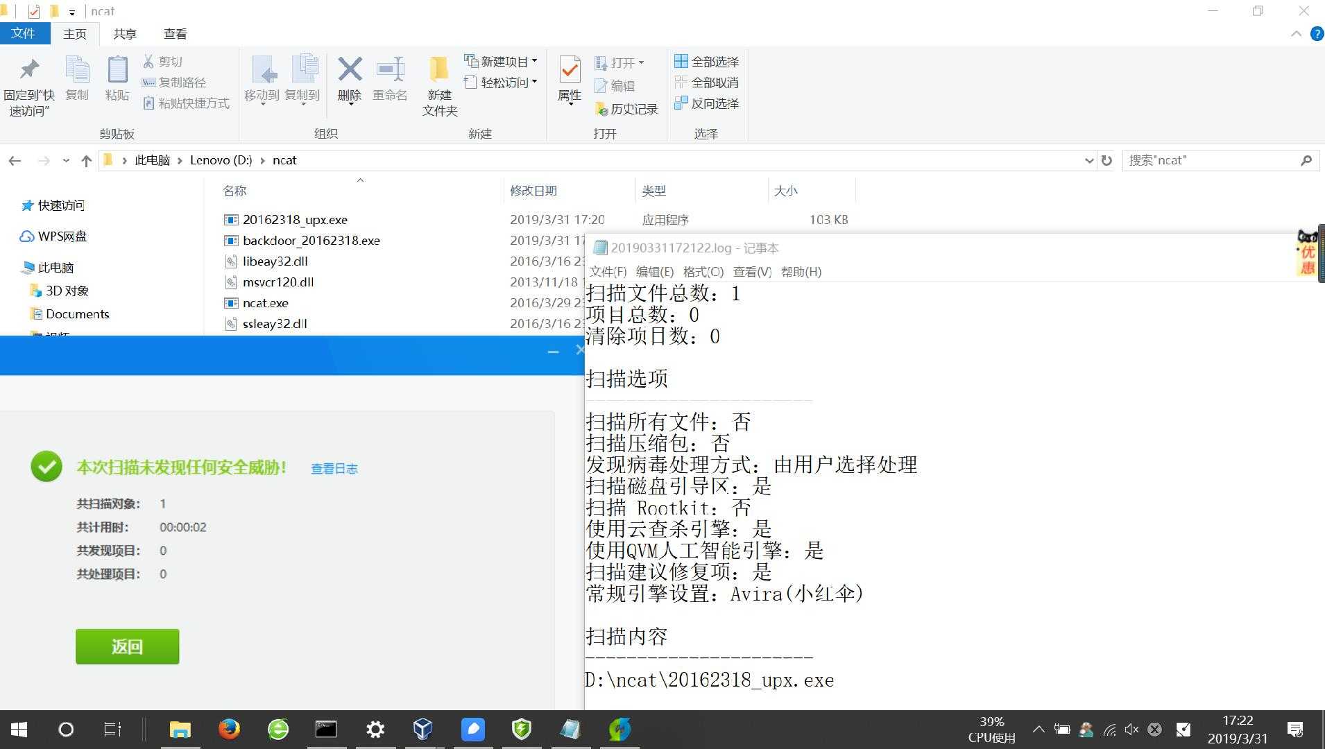The image size is (1325, 749).
Task: Click the Edit command in the ribbon
Action: click(615, 86)
